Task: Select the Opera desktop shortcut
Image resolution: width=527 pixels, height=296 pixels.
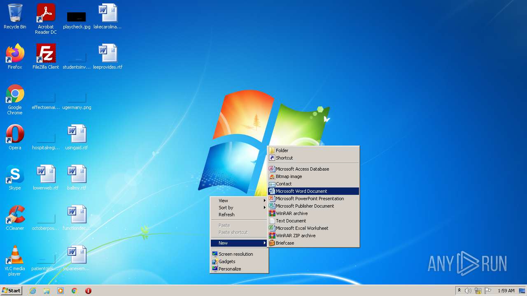Action: click(15, 137)
